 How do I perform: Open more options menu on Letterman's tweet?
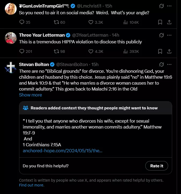click(169, 35)
